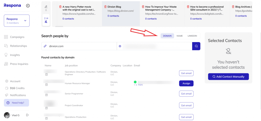
Task: Click the job position filter field
Action: pos(154,46)
